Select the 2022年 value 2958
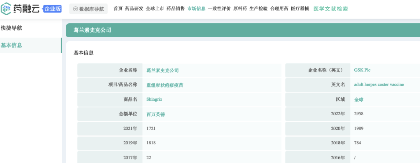 coord(359,114)
